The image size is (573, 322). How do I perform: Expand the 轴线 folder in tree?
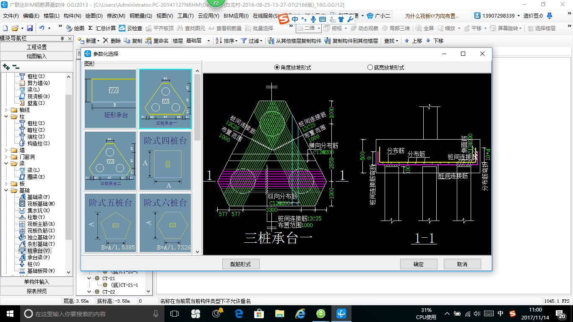point(6,110)
